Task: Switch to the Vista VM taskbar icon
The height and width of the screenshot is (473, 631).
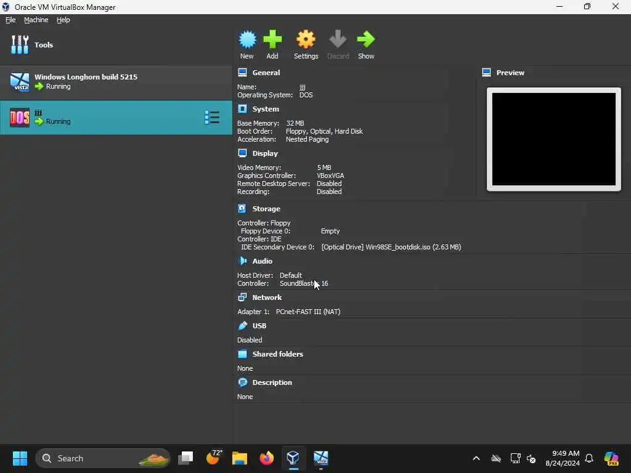Action: pyautogui.click(x=320, y=458)
